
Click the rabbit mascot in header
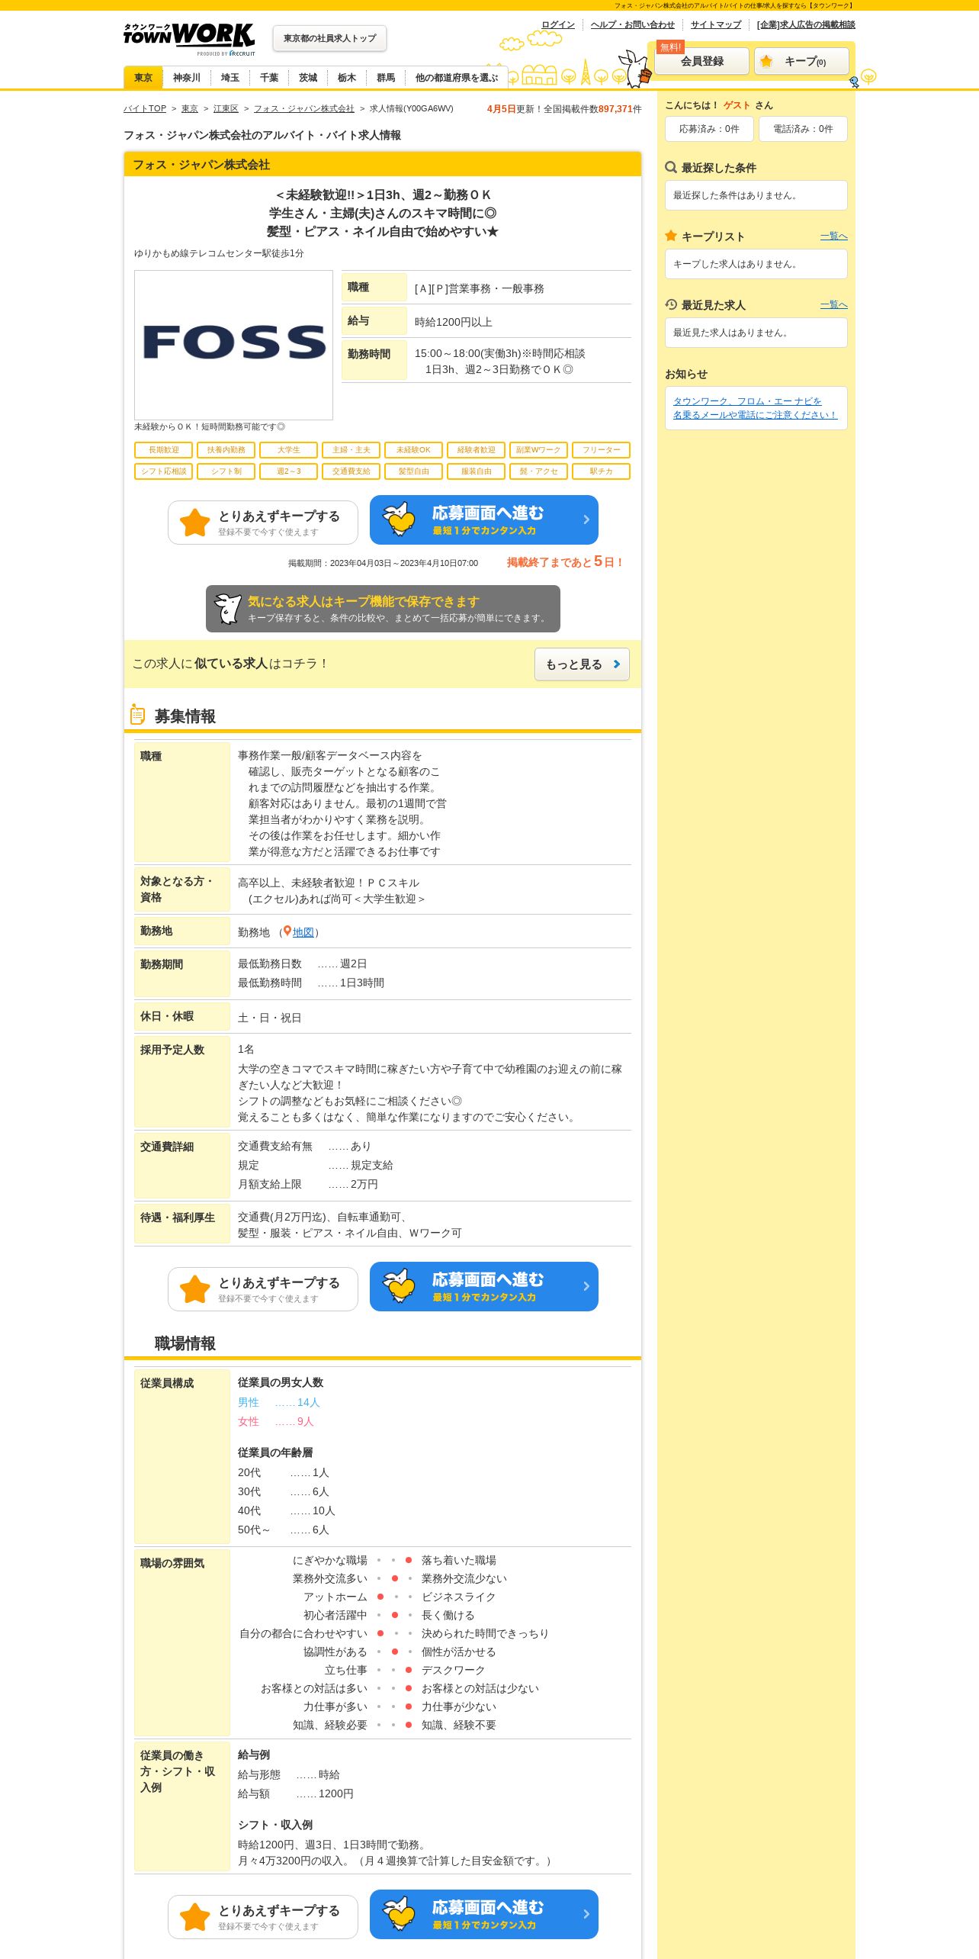pyautogui.click(x=635, y=69)
